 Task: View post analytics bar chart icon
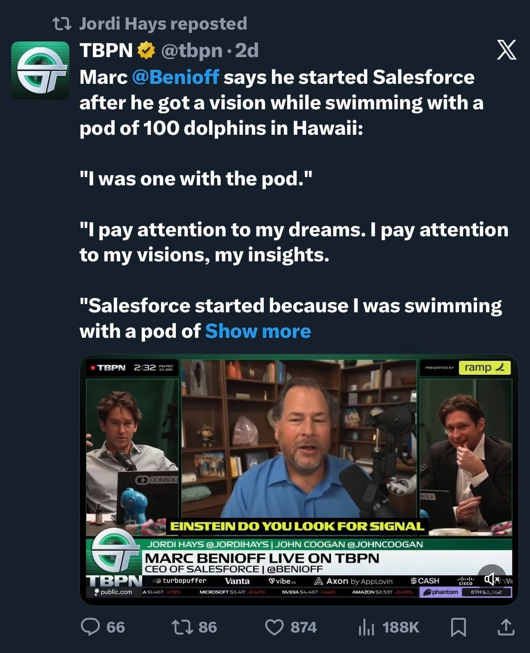pyautogui.click(x=366, y=627)
